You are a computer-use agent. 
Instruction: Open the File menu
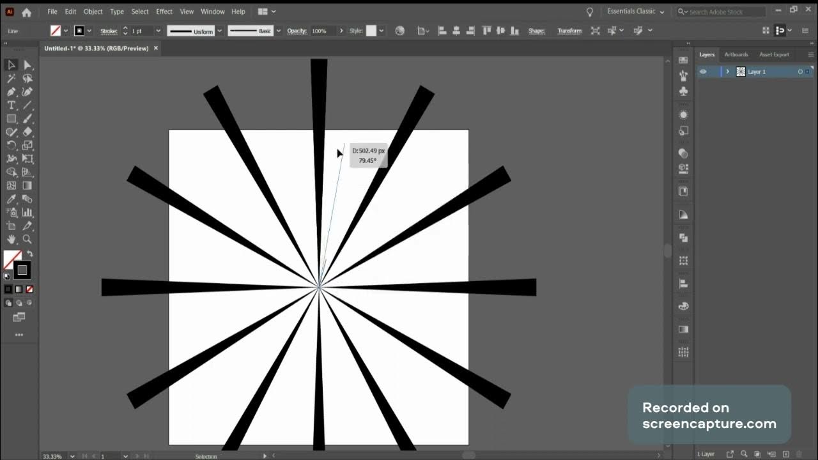click(x=52, y=11)
